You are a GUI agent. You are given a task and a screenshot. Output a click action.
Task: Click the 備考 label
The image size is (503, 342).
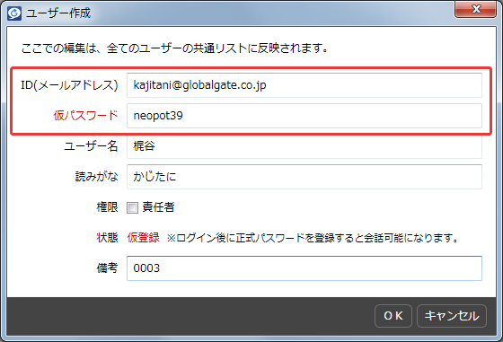point(107,268)
